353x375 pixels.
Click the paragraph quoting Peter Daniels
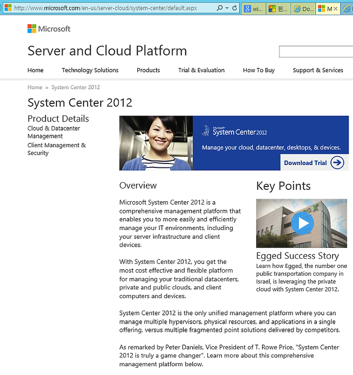click(229, 355)
